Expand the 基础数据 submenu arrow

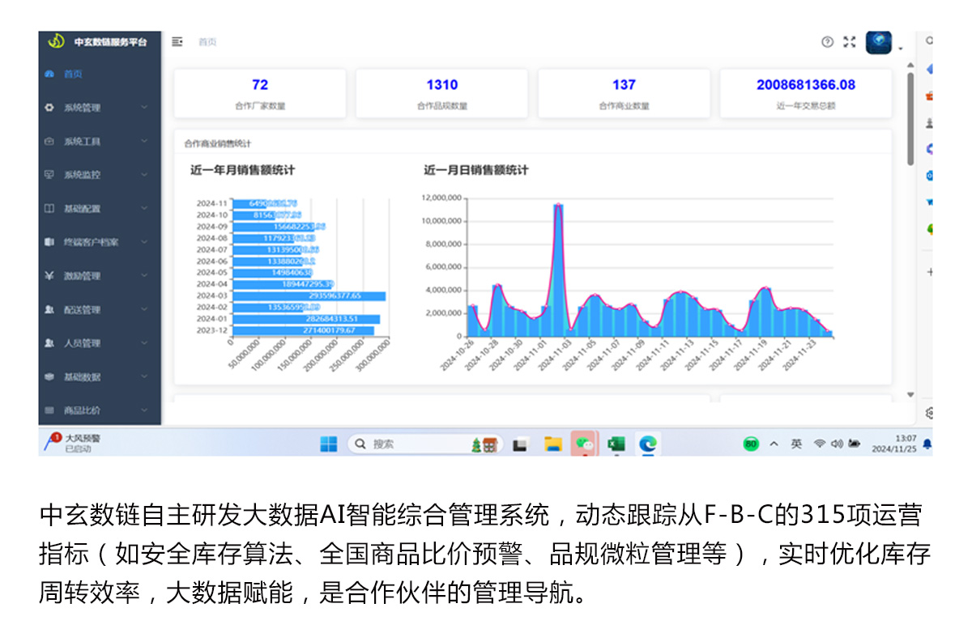[x=144, y=377]
